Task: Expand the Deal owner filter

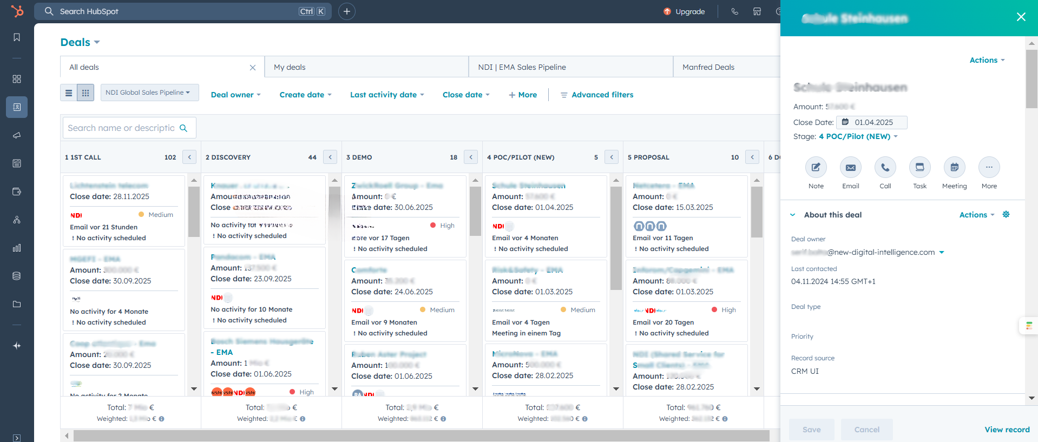Action: point(235,95)
